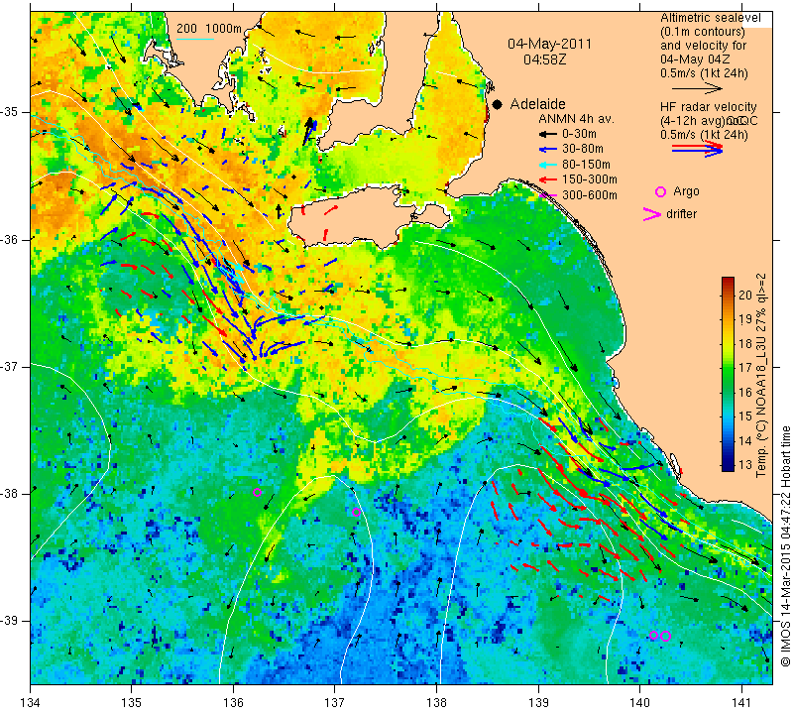Click the longitude 139 axis label
This screenshot has height=714, width=793.
coord(538,703)
